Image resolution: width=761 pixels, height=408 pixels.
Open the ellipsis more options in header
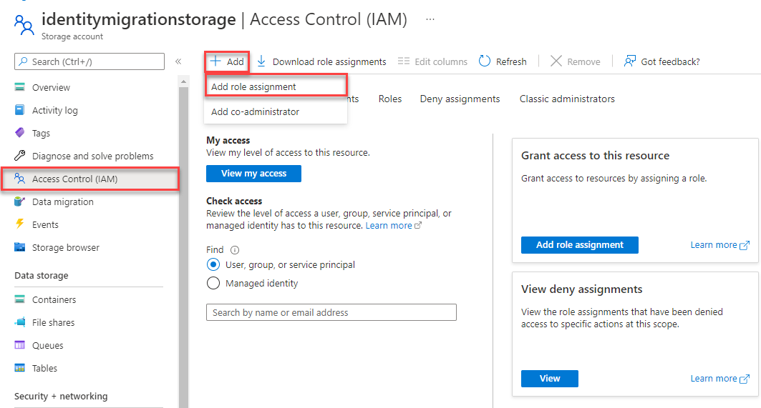430,19
